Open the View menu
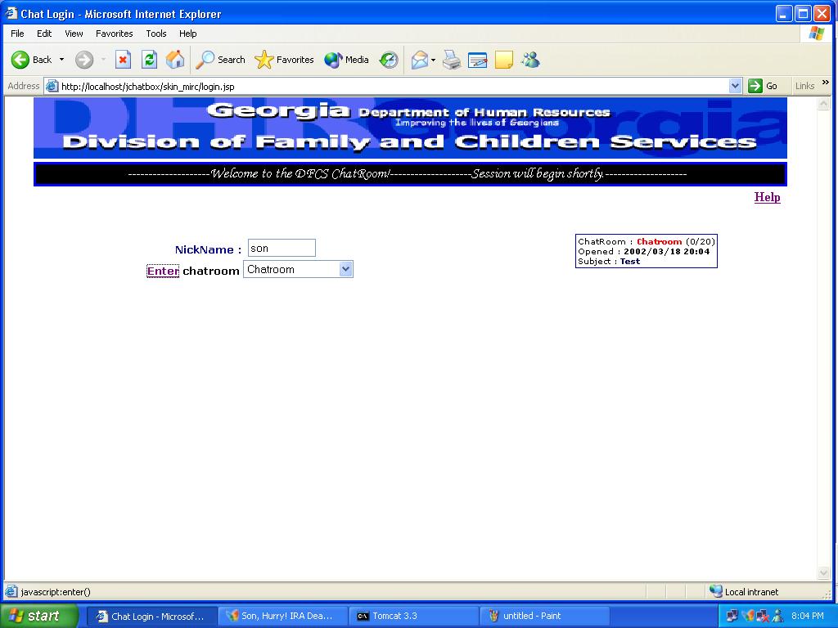Viewport: 838px width, 628px height. pos(74,34)
